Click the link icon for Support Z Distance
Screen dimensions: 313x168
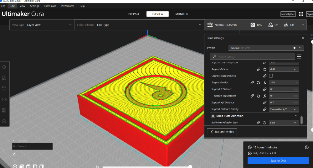(x=265, y=89)
